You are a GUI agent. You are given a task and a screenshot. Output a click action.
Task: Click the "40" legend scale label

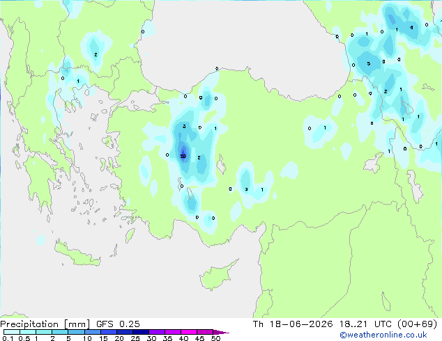click(x=184, y=338)
